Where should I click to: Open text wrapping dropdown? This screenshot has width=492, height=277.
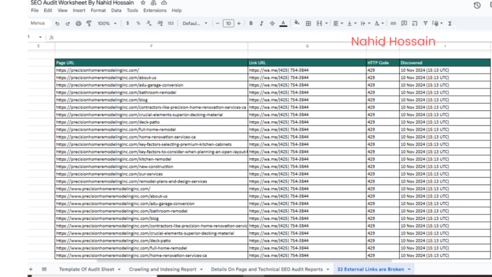tap(365, 24)
